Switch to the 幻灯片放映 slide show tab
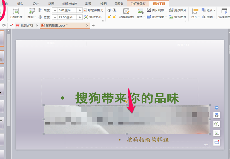Image resolution: width=230 pixels, height=159 pixels. 69,4
